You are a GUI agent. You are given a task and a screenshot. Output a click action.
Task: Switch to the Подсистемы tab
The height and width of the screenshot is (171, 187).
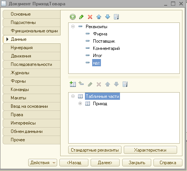32,22
